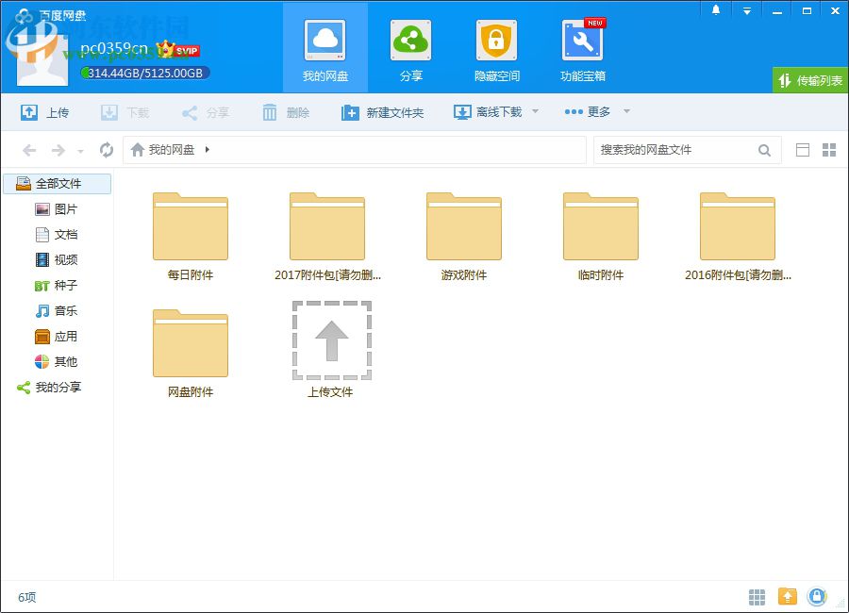Viewport: 849px width, 613px height.
Task: Click the bottom-right lock icon
Action: tap(817, 597)
